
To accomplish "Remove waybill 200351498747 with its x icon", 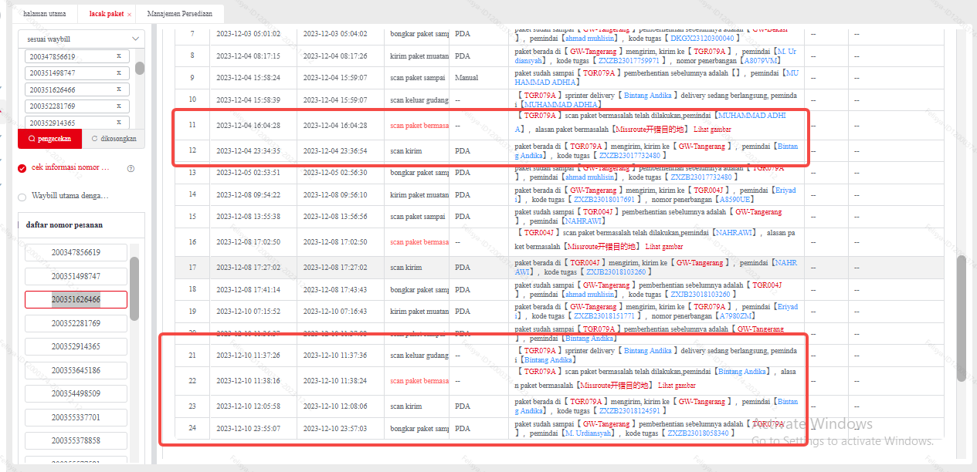I will (118, 72).
